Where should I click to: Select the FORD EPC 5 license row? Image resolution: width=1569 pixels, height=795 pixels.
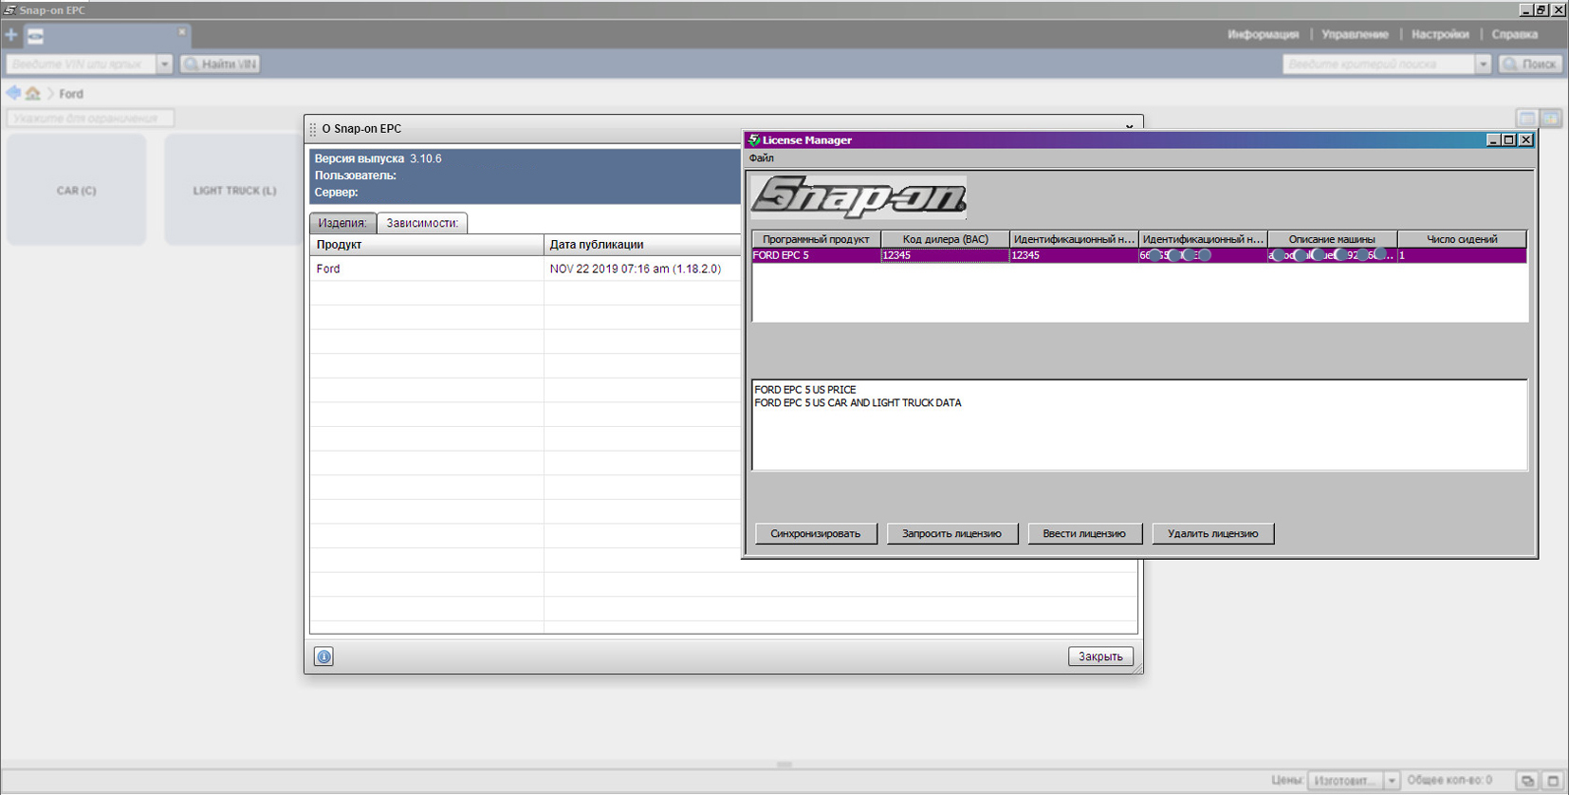pos(816,255)
